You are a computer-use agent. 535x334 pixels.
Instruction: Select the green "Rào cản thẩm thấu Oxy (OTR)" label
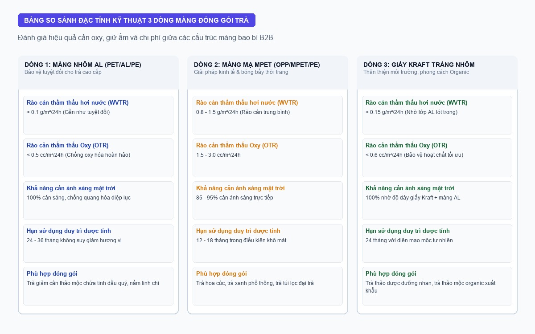tap(407, 145)
